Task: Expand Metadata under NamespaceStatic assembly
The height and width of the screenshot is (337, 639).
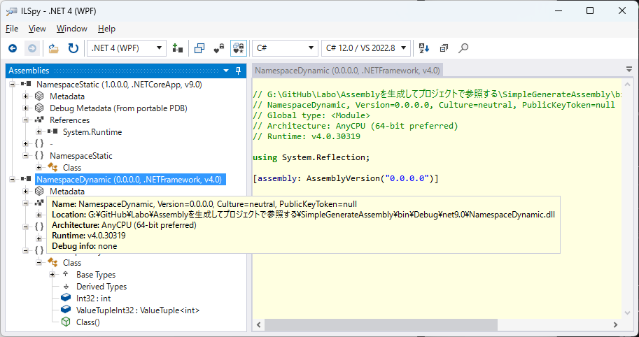Action: [25, 96]
